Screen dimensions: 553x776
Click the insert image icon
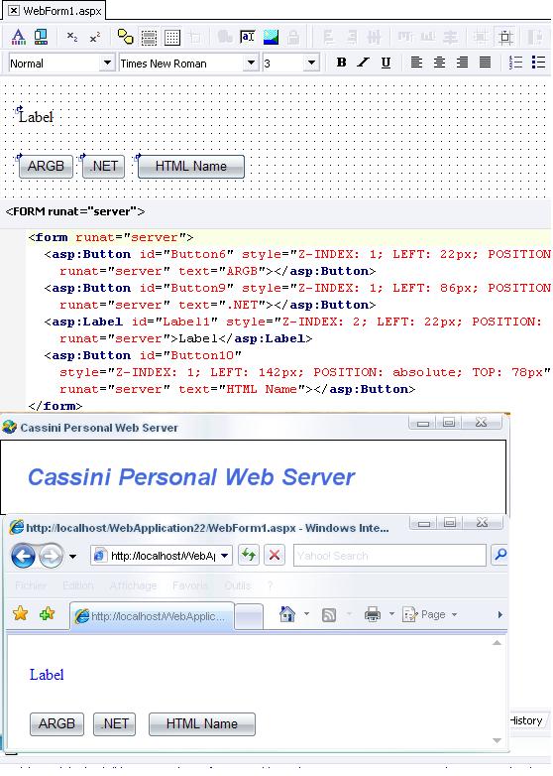tap(271, 37)
